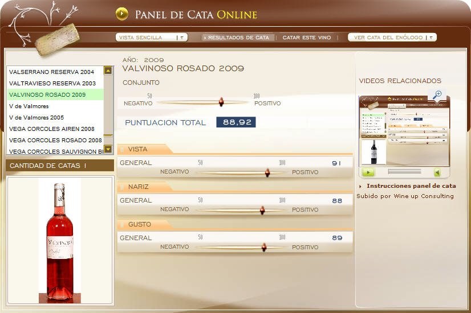The width and height of the screenshot is (471, 313).
Task: Click the wine list scrollbar track
Action: [x=108, y=109]
